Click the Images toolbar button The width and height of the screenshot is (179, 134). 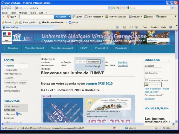pos(149,17)
